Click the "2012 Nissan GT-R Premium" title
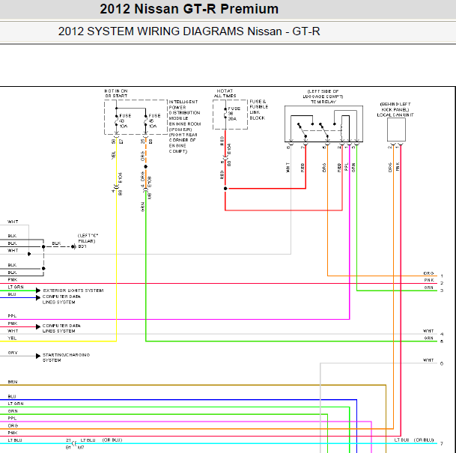The image size is (456, 453). click(189, 9)
